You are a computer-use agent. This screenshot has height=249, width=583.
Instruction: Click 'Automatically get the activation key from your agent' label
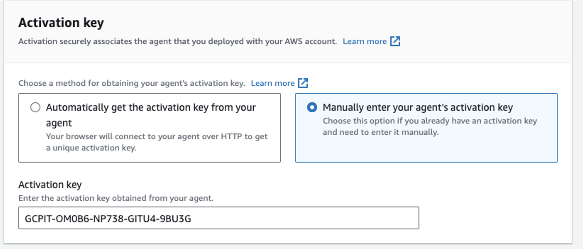pyautogui.click(x=151, y=108)
